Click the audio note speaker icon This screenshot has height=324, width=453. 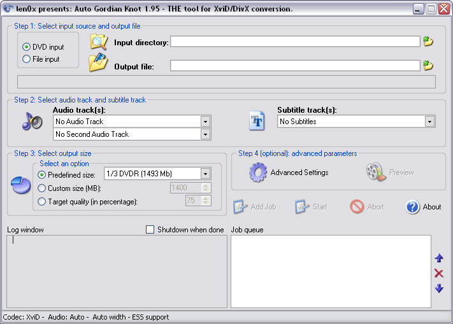point(32,121)
